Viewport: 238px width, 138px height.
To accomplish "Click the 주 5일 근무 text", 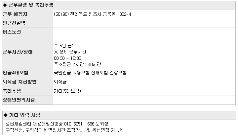I will pyautogui.click(x=65, y=46).
